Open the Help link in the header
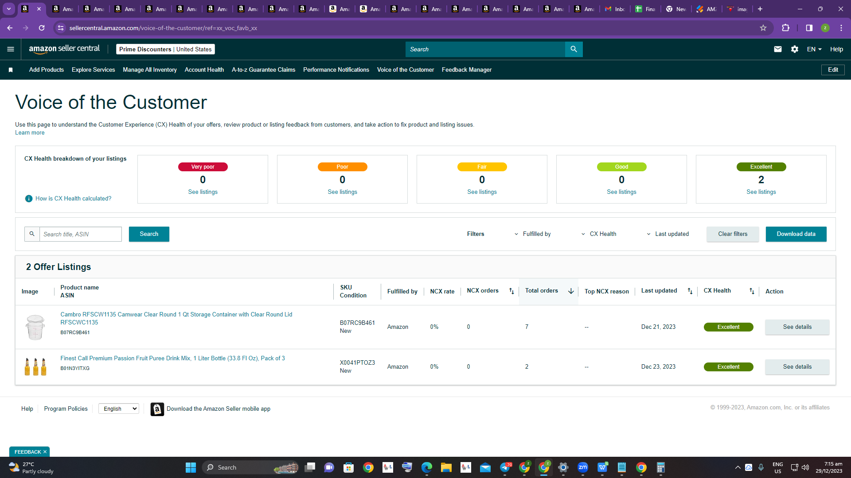Screen dimensions: 851x478 [x=836, y=49]
